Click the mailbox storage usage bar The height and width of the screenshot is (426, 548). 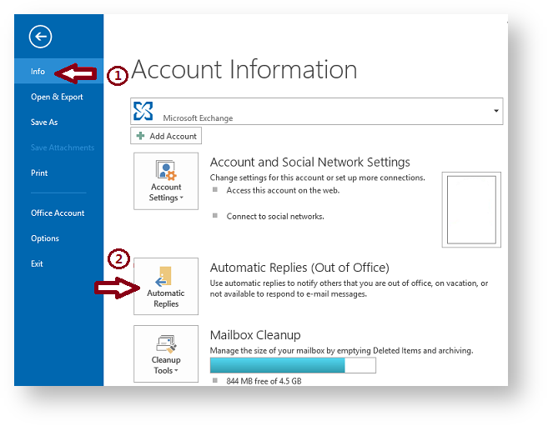point(293,365)
